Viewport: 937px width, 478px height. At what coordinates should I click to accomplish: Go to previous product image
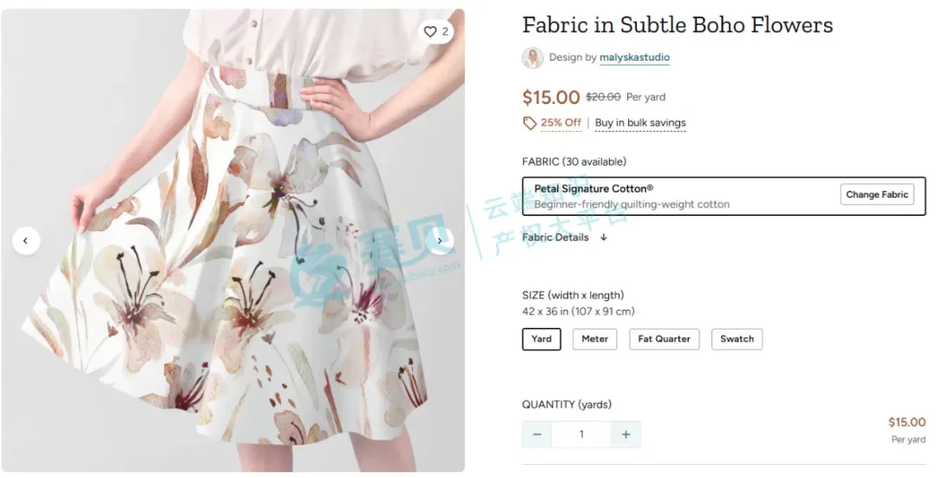(x=26, y=241)
